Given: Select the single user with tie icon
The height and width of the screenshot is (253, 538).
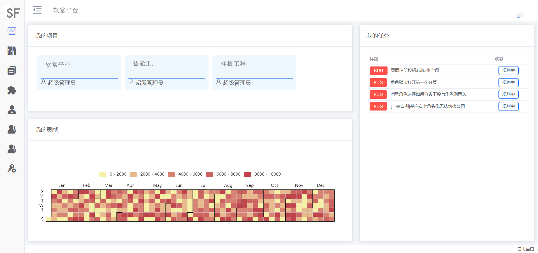Looking at the screenshot, I should (x=12, y=110).
